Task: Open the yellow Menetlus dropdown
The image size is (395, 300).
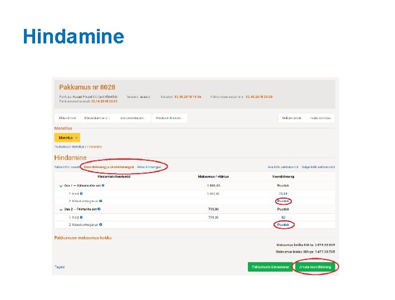Action: [67, 137]
